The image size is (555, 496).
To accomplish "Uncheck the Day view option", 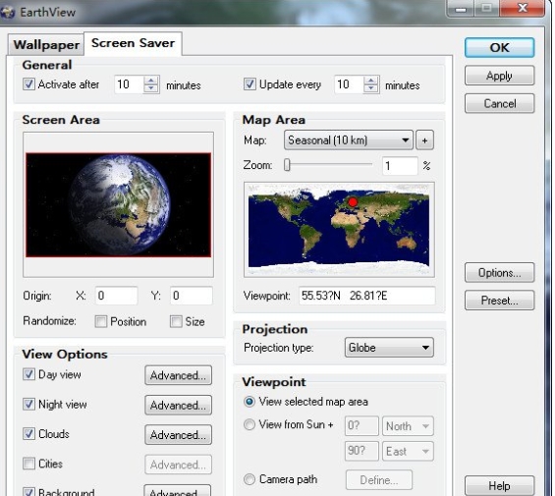I will tap(28, 374).
